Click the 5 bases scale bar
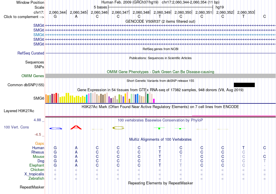Screen dimensions: 276x194 point(160,7)
